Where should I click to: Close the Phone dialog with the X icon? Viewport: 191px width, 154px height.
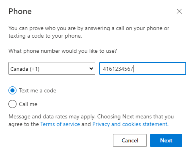click(x=179, y=11)
